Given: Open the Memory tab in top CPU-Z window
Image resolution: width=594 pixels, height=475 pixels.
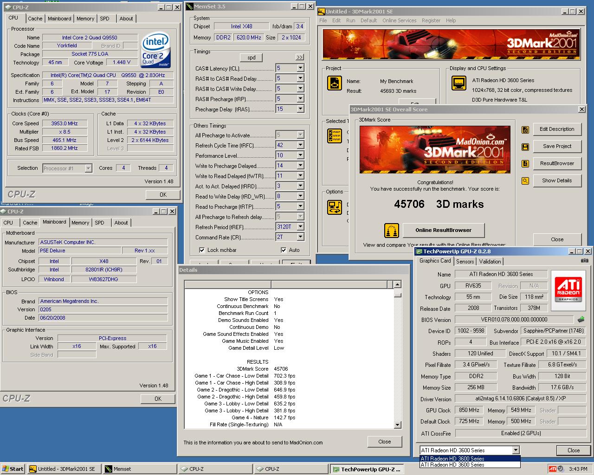Looking at the screenshot, I should point(85,19).
